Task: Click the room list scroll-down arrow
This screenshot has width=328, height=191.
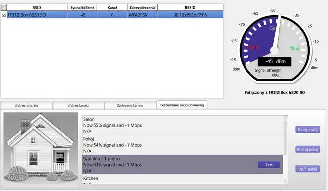Action: click(285, 181)
